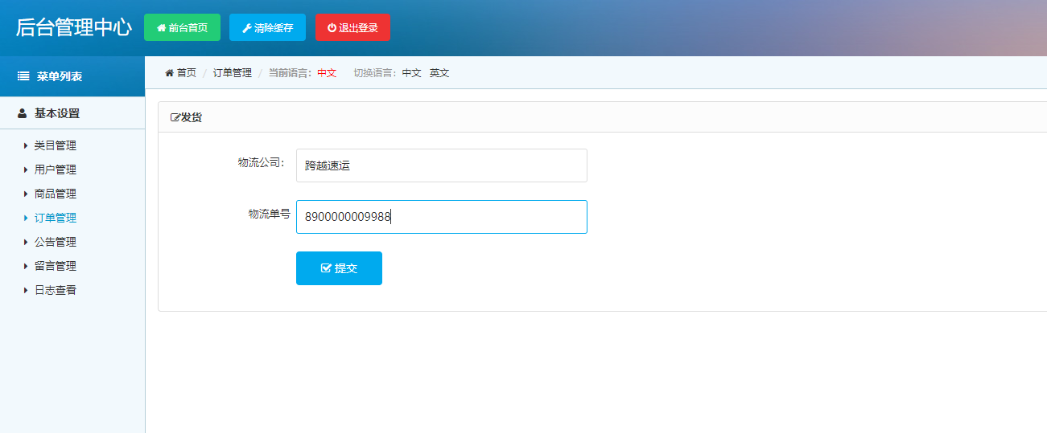Switch language to 中文
1047x433 pixels.
pyautogui.click(x=412, y=73)
